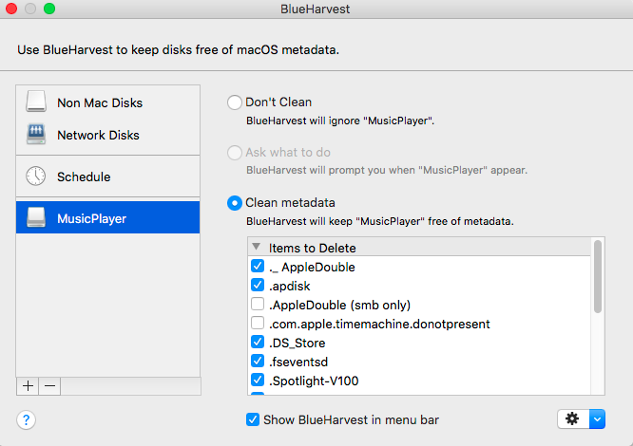The image size is (633, 446).
Task: Click the Schedule clock icon
Action: [36, 177]
